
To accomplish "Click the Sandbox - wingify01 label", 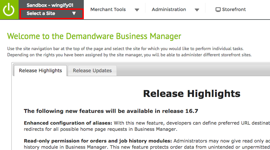I will (50, 5).
